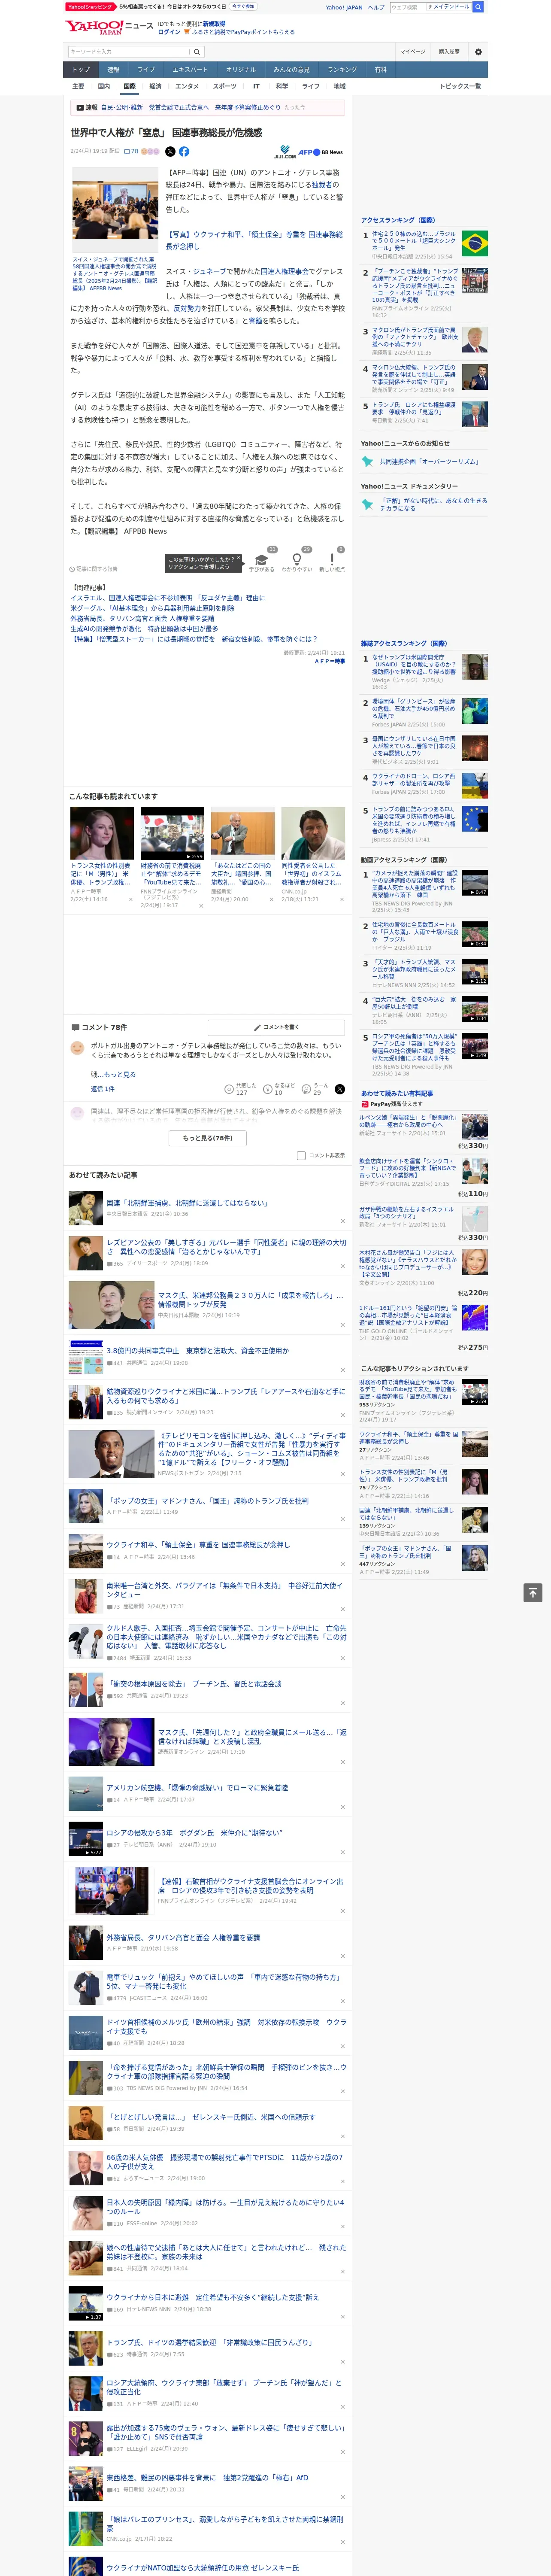Select the トップ navigation tab

81,70
